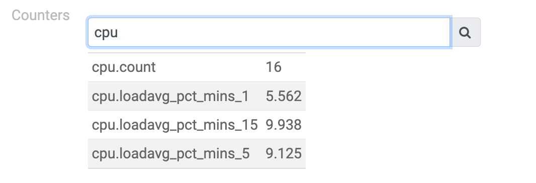Click the cpu.count value 16
The image size is (536, 183).
(x=274, y=67)
